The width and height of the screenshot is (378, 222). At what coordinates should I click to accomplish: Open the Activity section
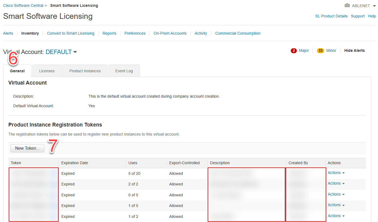click(x=201, y=33)
